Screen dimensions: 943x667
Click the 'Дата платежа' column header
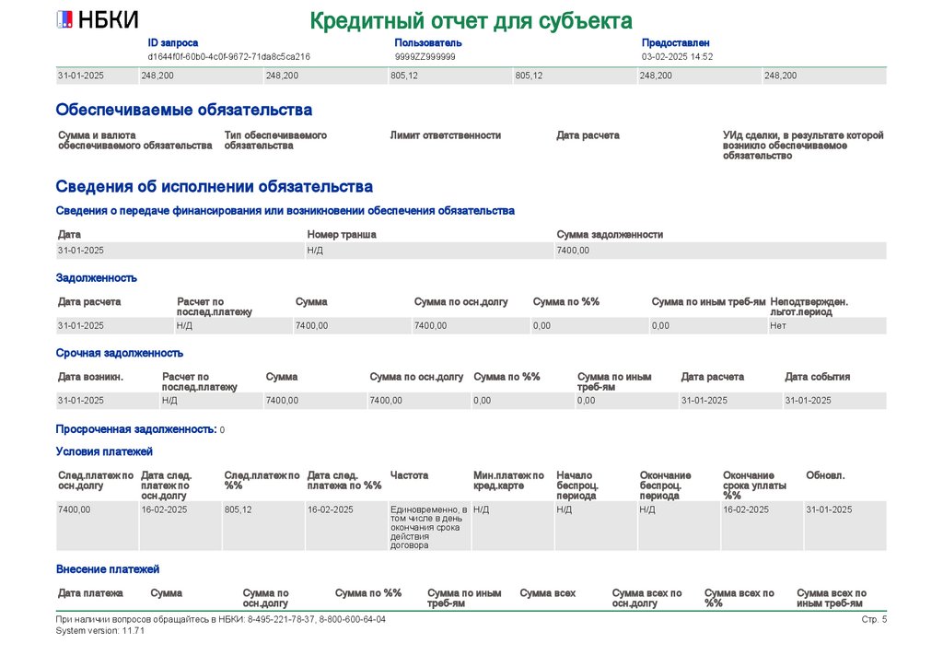[90, 593]
